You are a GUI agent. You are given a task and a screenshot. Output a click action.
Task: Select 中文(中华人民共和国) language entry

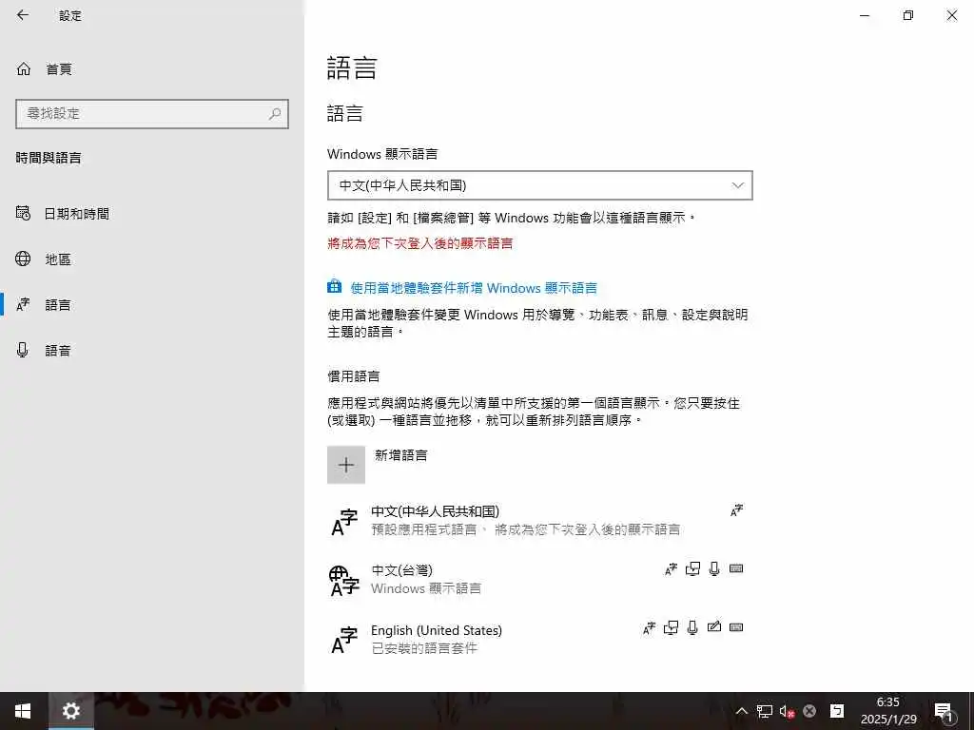538,520
